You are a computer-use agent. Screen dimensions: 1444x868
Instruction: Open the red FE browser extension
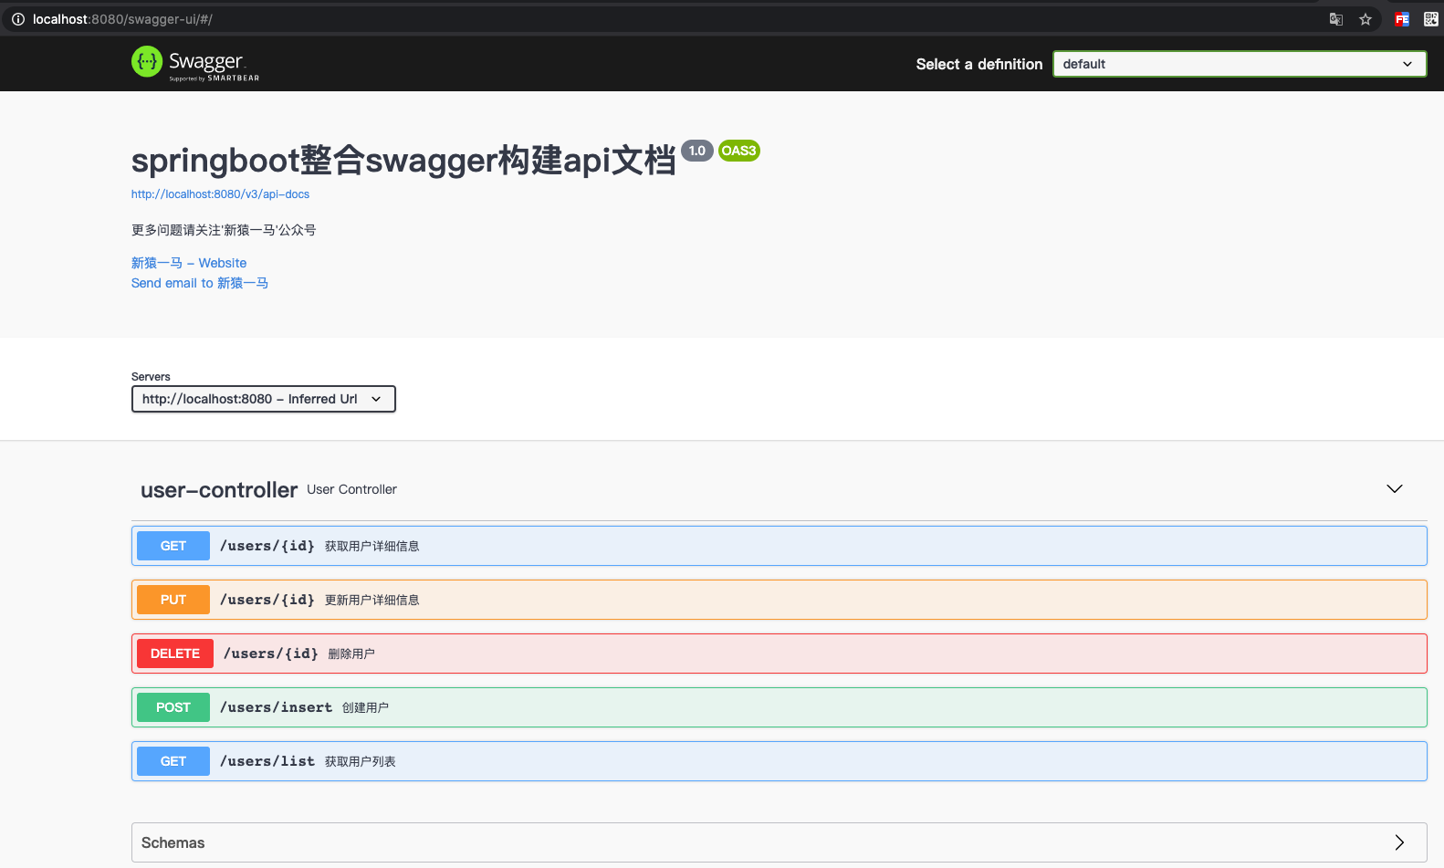(x=1402, y=19)
